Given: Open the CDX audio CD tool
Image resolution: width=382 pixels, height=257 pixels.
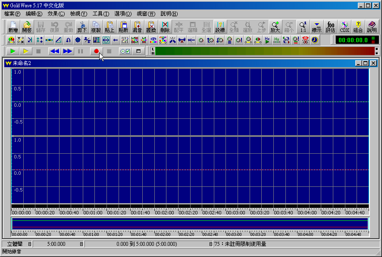Looking at the screenshot, I should [344, 27].
